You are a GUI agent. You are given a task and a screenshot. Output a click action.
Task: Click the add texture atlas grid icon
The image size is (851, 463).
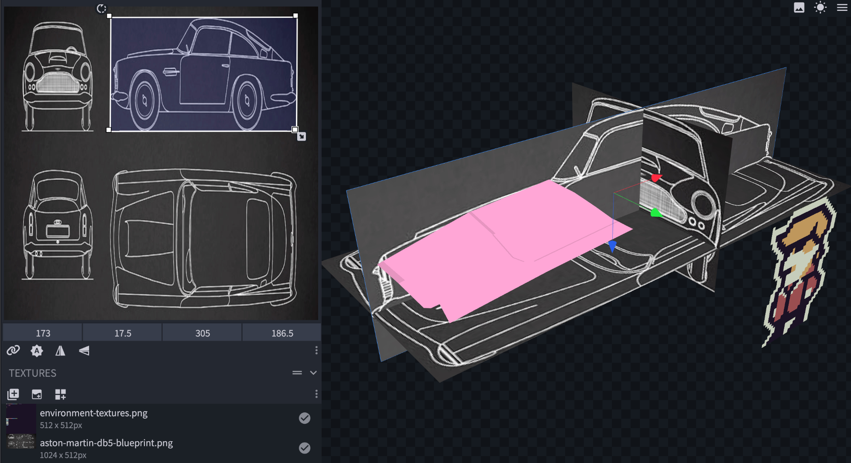60,395
